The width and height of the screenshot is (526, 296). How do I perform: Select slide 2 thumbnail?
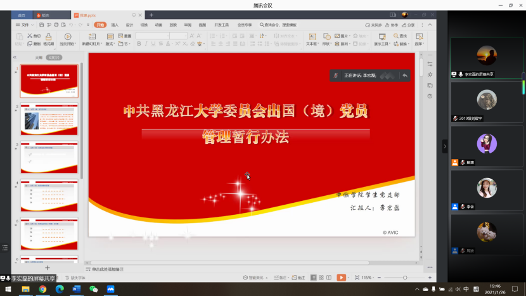point(49,119)
